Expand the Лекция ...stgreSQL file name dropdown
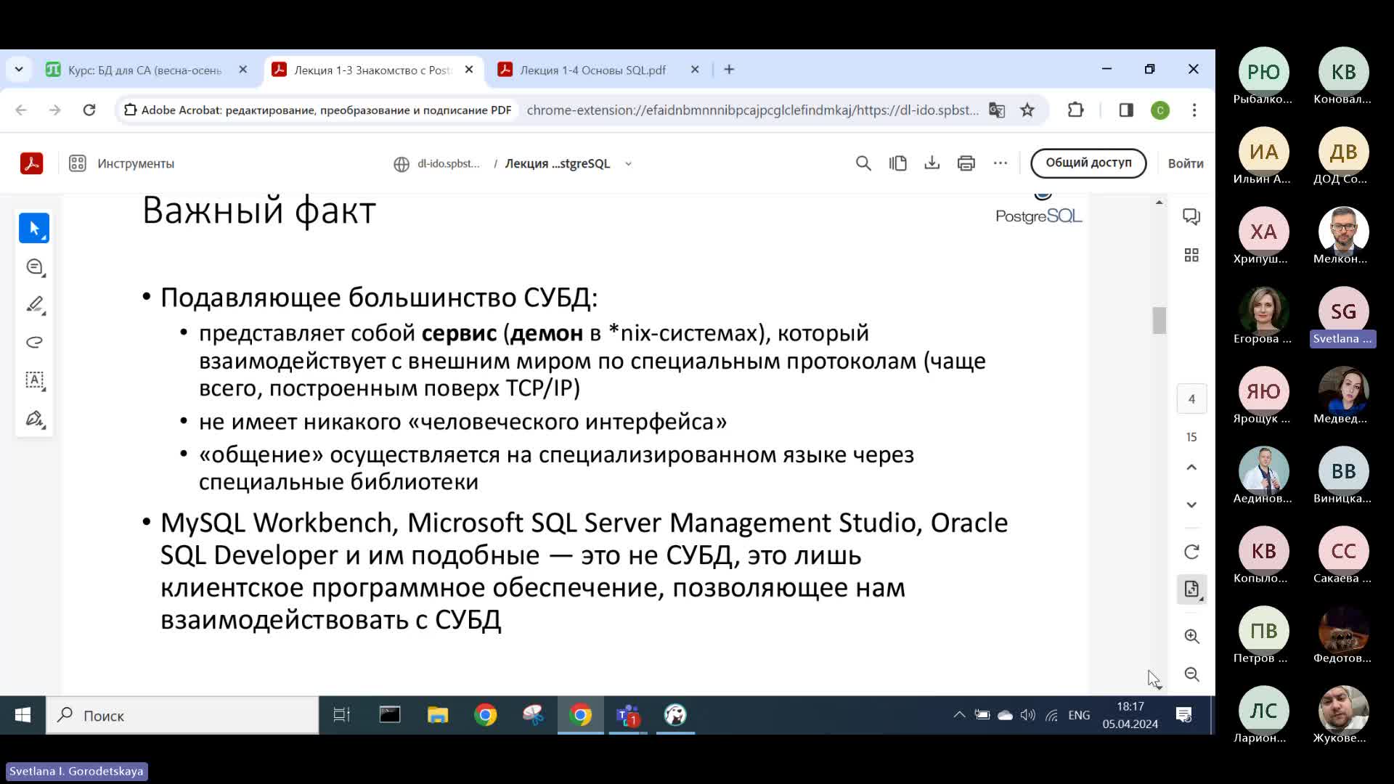 tap(629, 164)
